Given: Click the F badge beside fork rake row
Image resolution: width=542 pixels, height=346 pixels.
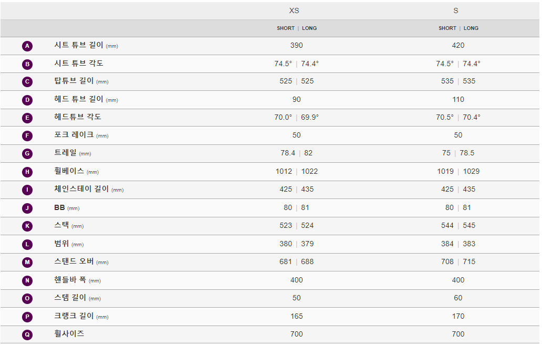Looking at the screenshot, I should click(x=27, y=136).
